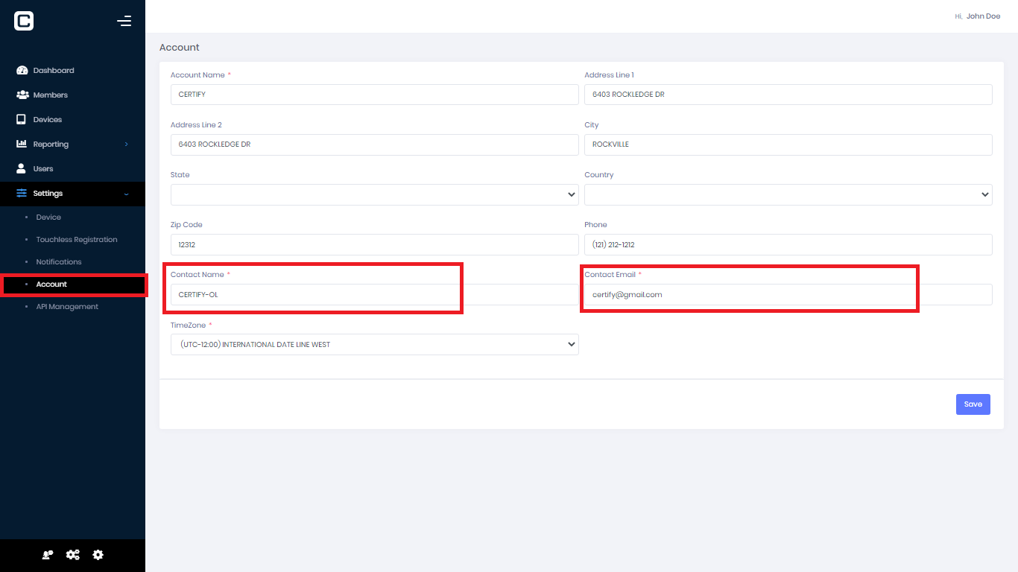This screenshot has height=572, width=1018.
Task: Click the double gears icon at bottom left
Action: point(72,554)
